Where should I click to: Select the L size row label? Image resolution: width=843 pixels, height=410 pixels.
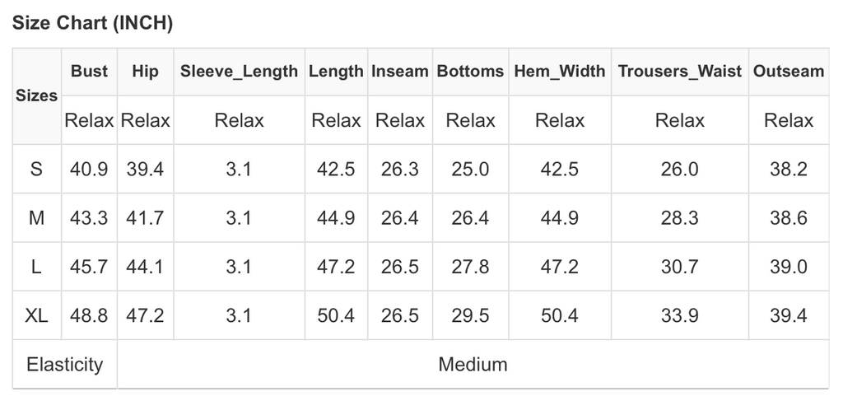(36, 267)
